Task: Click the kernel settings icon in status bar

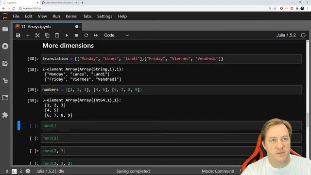Action: (x=28, y=171)
